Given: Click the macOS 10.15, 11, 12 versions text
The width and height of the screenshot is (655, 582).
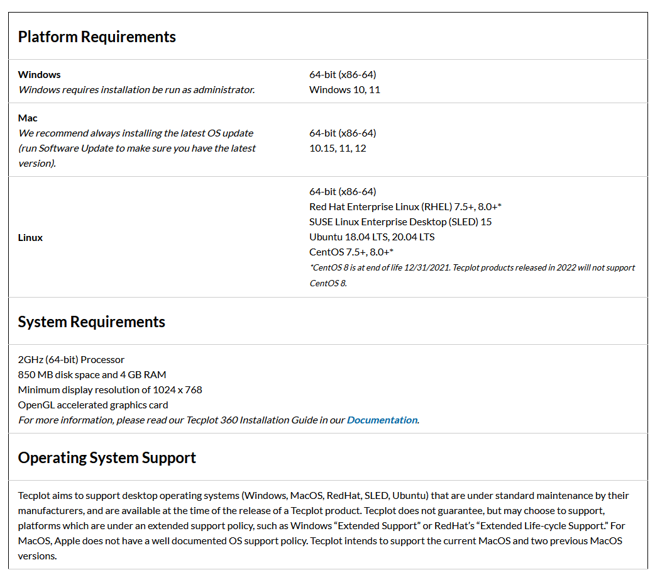Looking at the screenshot, I should [338, 148].
